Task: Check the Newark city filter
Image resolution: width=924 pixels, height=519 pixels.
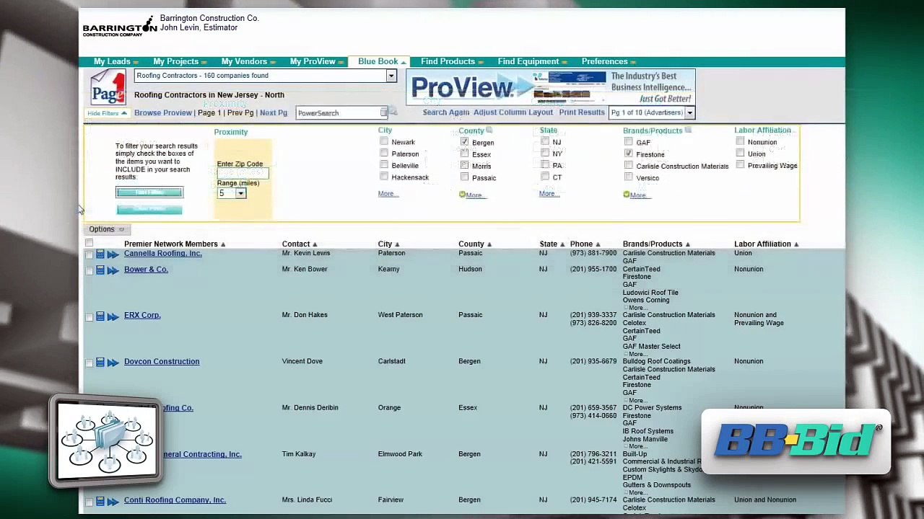Action: [384, 142]
